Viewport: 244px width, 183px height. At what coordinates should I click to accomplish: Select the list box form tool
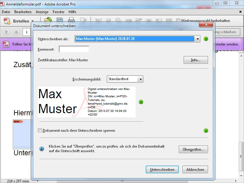tap(129, 20)
